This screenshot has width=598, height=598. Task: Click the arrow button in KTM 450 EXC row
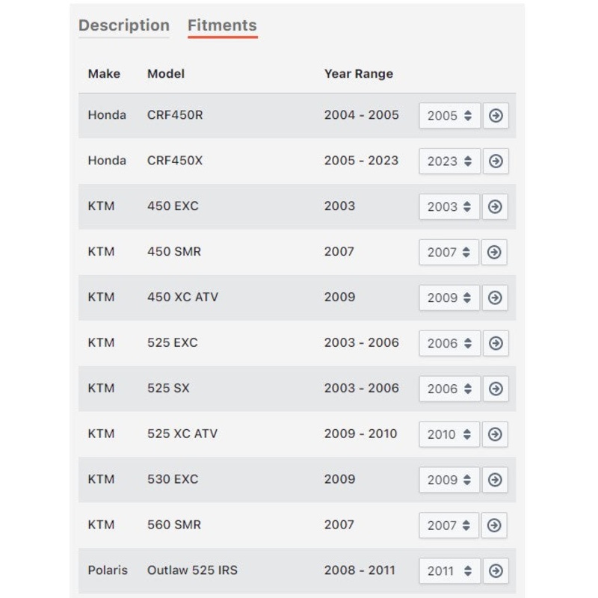coord(495,207)
